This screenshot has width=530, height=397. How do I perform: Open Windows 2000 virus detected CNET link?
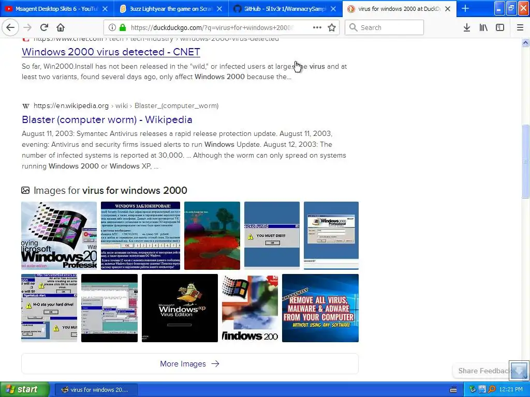pos(111,52)
